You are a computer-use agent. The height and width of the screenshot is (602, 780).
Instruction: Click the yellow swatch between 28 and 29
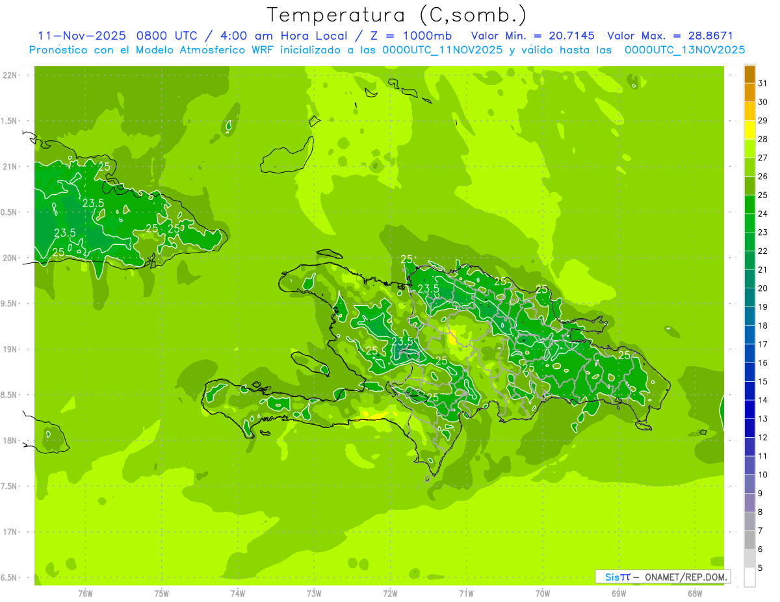[749, 130]
